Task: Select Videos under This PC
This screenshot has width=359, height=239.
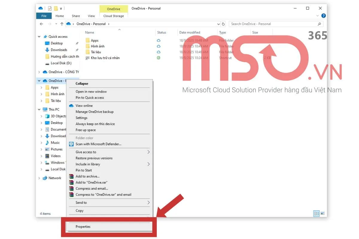Action: [56, 156]
